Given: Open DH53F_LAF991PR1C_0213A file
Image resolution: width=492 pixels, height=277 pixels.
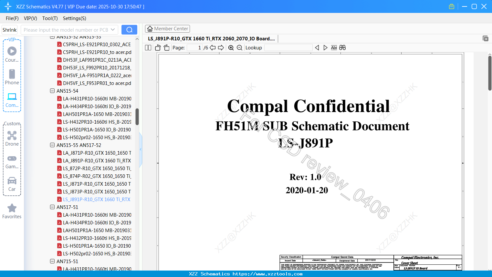Looking at the screenshot, I should tap(97, 60).
